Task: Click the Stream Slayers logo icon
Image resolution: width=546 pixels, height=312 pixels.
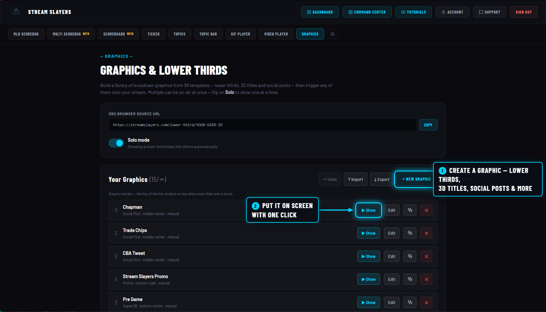Action: 16,12
